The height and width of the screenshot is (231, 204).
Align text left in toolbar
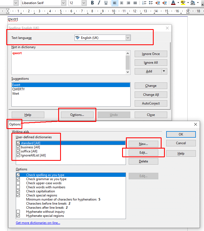(x=115, y=3)
